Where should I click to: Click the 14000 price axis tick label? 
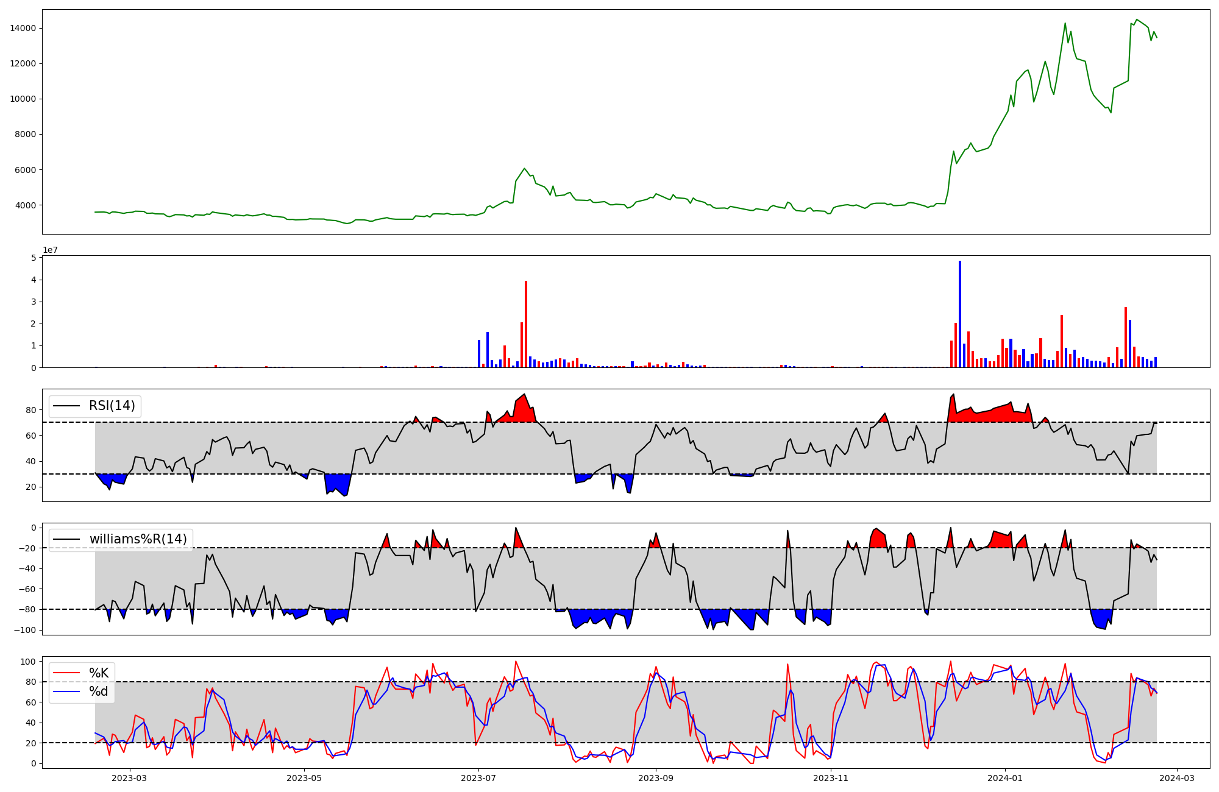tap(23, 29)
